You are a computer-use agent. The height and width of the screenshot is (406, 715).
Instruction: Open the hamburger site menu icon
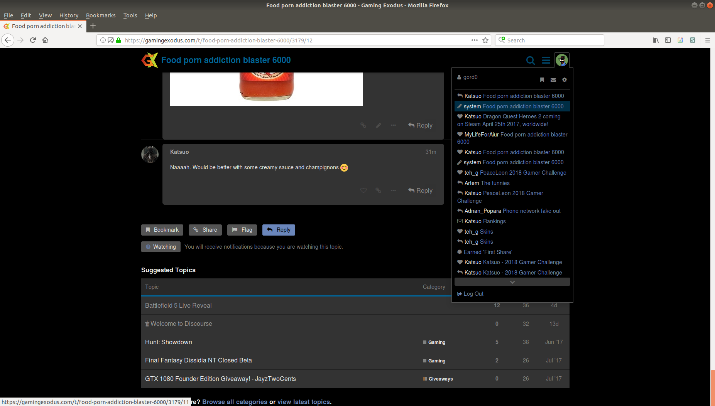click(x=546, y=61)
